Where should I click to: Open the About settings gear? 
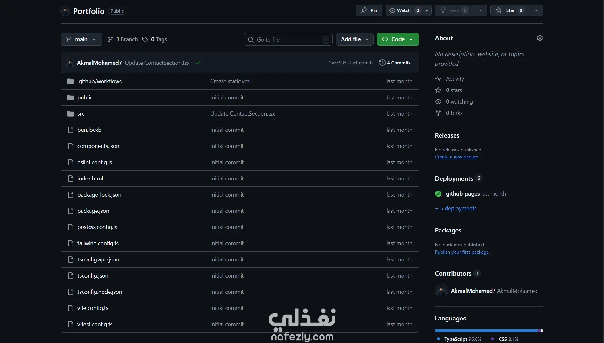pyautogui.click(x=540, y=38)
